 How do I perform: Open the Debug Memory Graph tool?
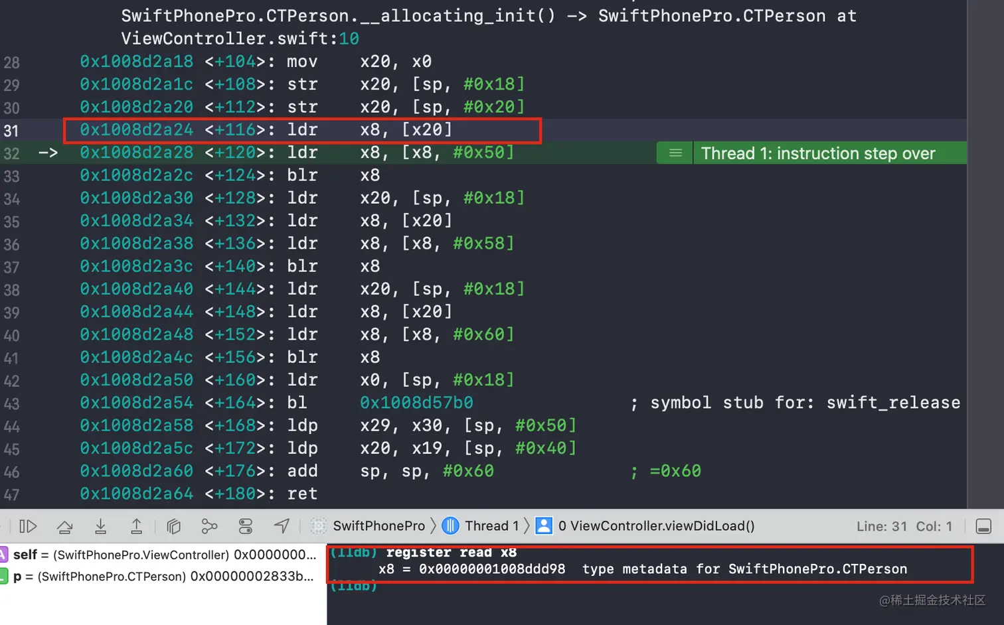pos(209,526)
